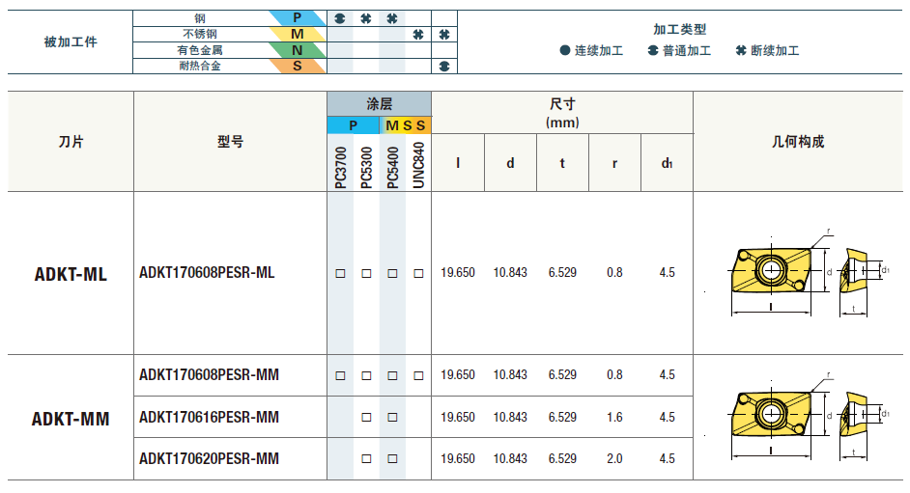The height and width of the screenshot is (493, 910).
Task: Click the green N swatch beside 有色金属
Action: [298, 50]
